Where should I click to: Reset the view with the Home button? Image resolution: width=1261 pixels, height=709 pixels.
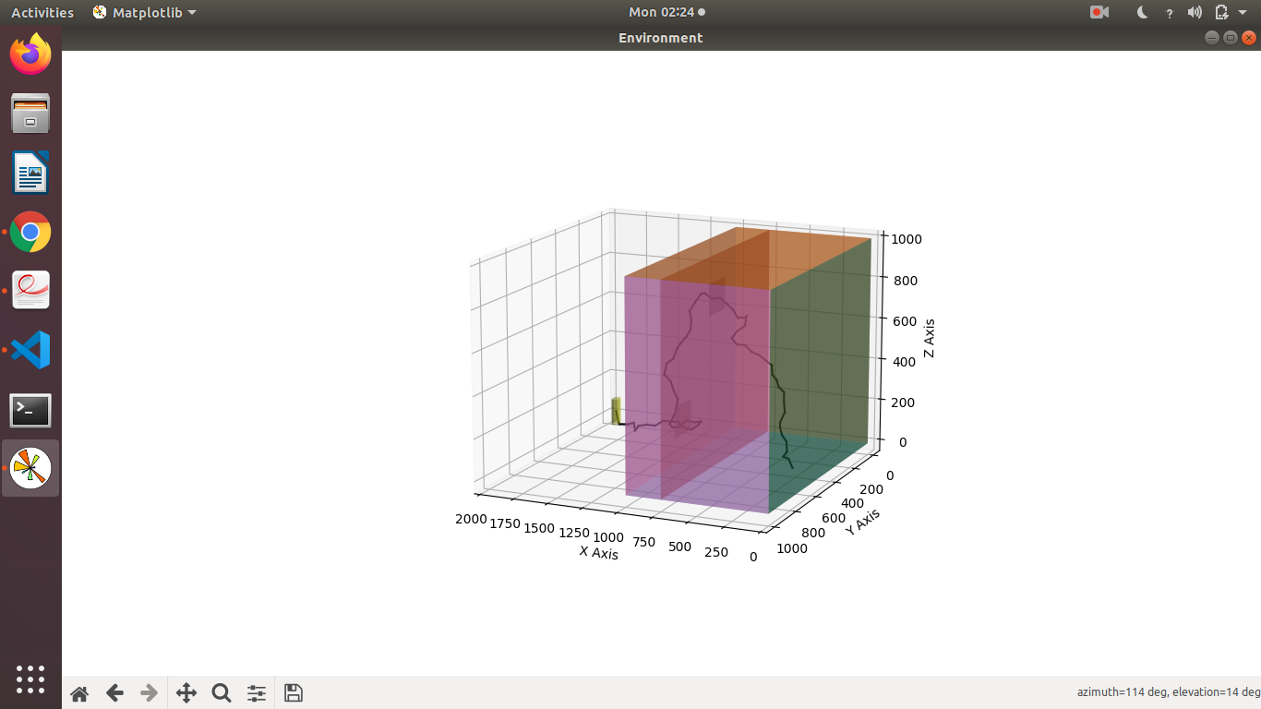click(x=78, y=692)
